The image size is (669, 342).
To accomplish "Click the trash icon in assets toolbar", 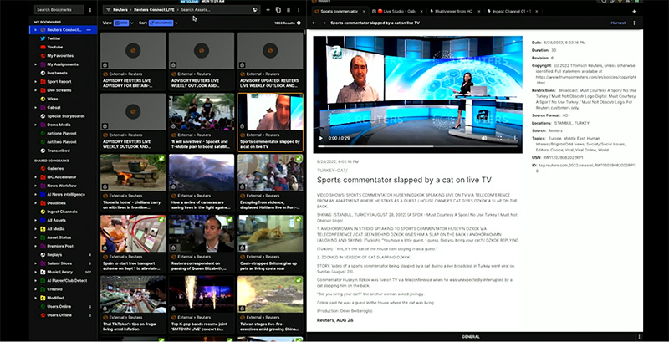I will [289, 9].
